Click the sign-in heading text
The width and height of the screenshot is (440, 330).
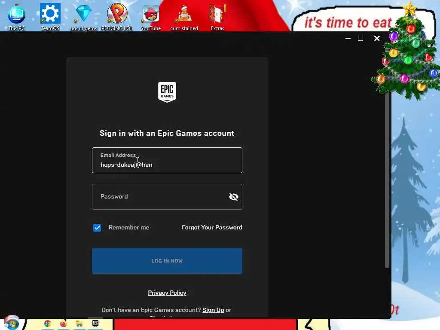tap(167, 133)
